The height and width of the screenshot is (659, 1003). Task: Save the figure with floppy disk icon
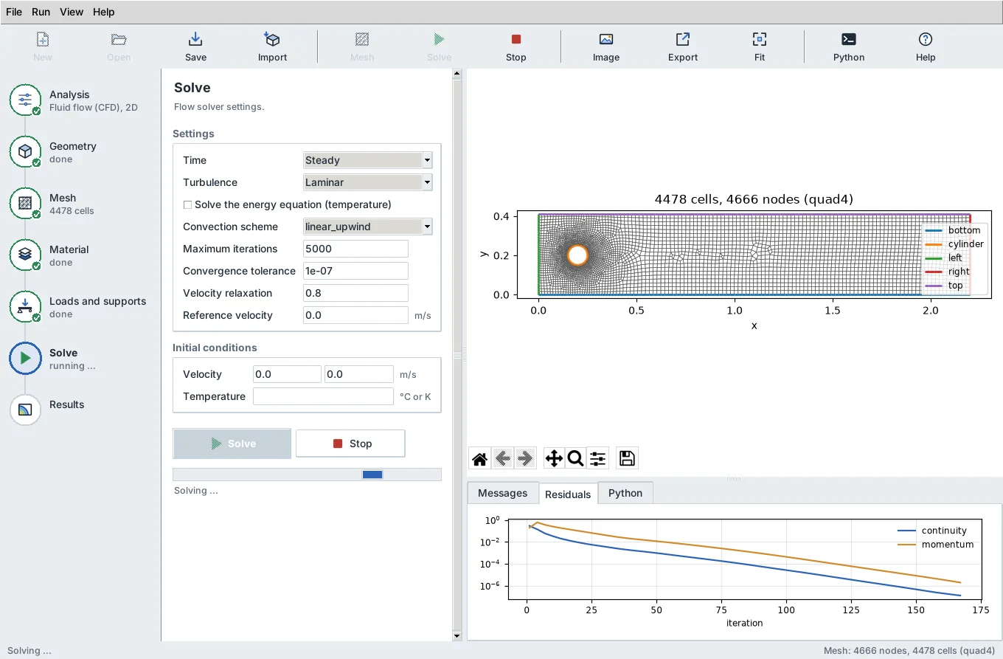point(627,458)
